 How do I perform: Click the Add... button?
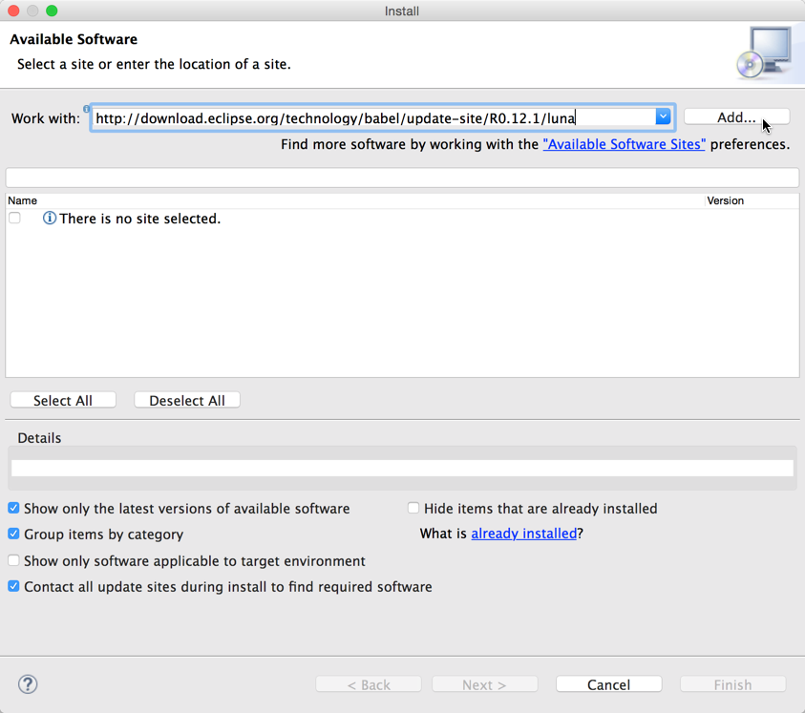tap(736, 117)
